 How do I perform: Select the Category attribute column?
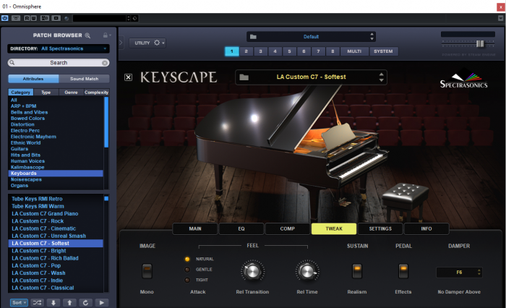click(21, 93)
